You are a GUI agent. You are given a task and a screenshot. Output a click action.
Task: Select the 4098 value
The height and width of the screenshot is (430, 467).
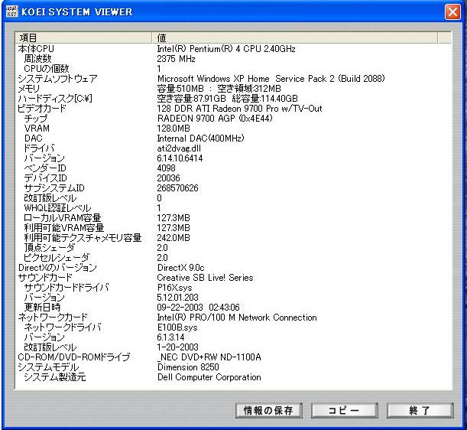click(166, 168)
